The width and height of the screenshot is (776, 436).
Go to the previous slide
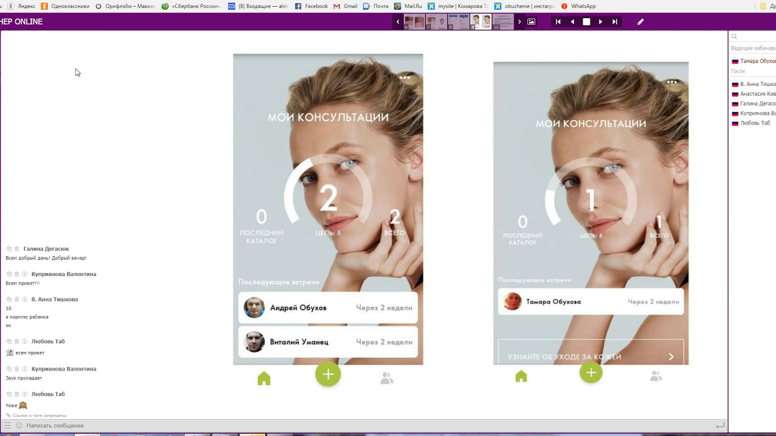(x=572, y=22)
